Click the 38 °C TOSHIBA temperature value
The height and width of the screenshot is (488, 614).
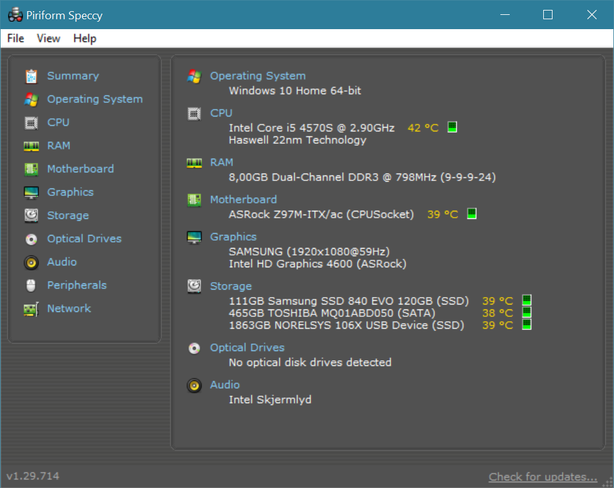pyautogui.click(x=497, y=313)
